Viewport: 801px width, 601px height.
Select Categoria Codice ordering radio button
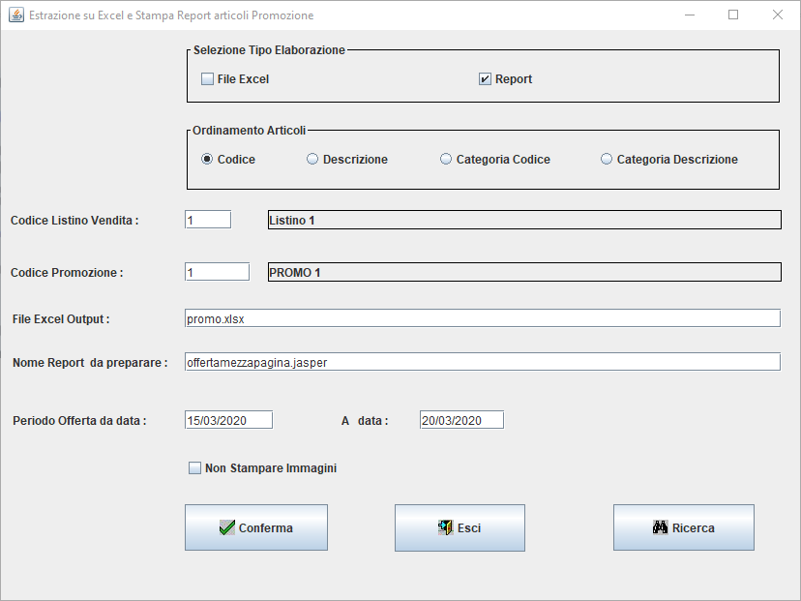446,160
